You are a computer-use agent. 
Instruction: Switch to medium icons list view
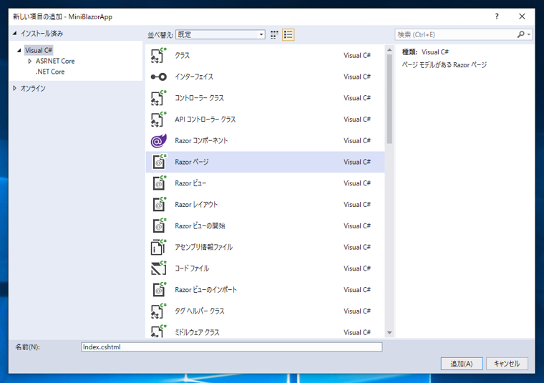pos(288,34)
